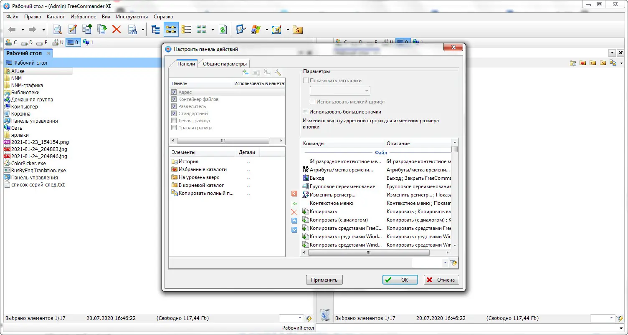Click the red Delete X toolbar icon
The image size is (628, 335).
coord(116,30)
